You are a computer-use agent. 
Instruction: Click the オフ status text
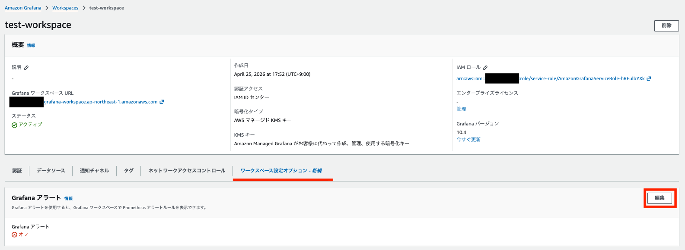[23, 234]
